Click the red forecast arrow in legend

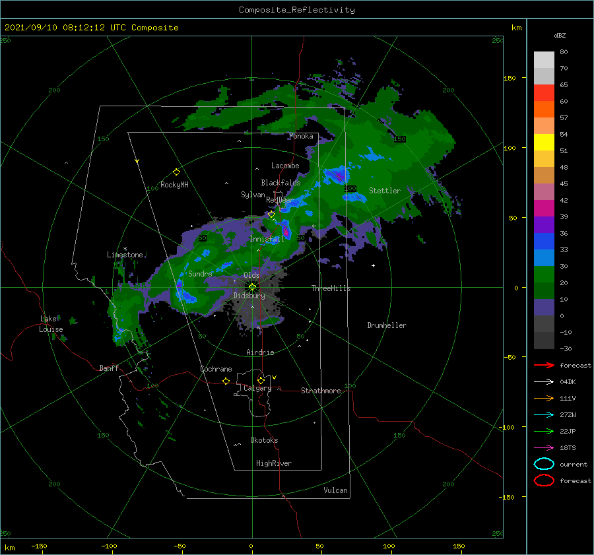pos(544,365)
